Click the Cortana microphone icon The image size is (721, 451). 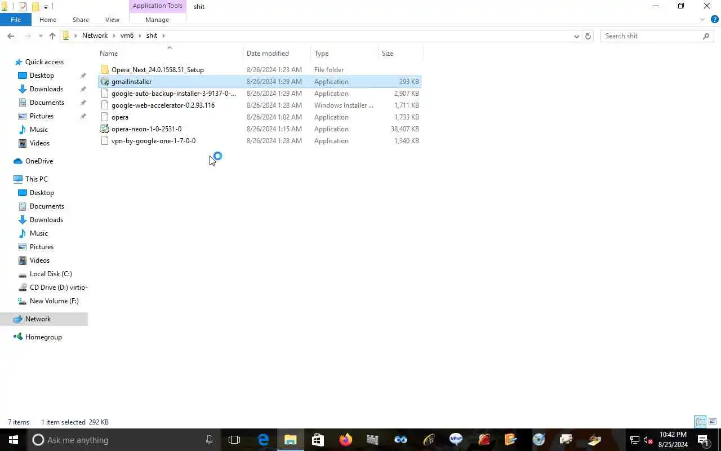[x=210, y=440]
